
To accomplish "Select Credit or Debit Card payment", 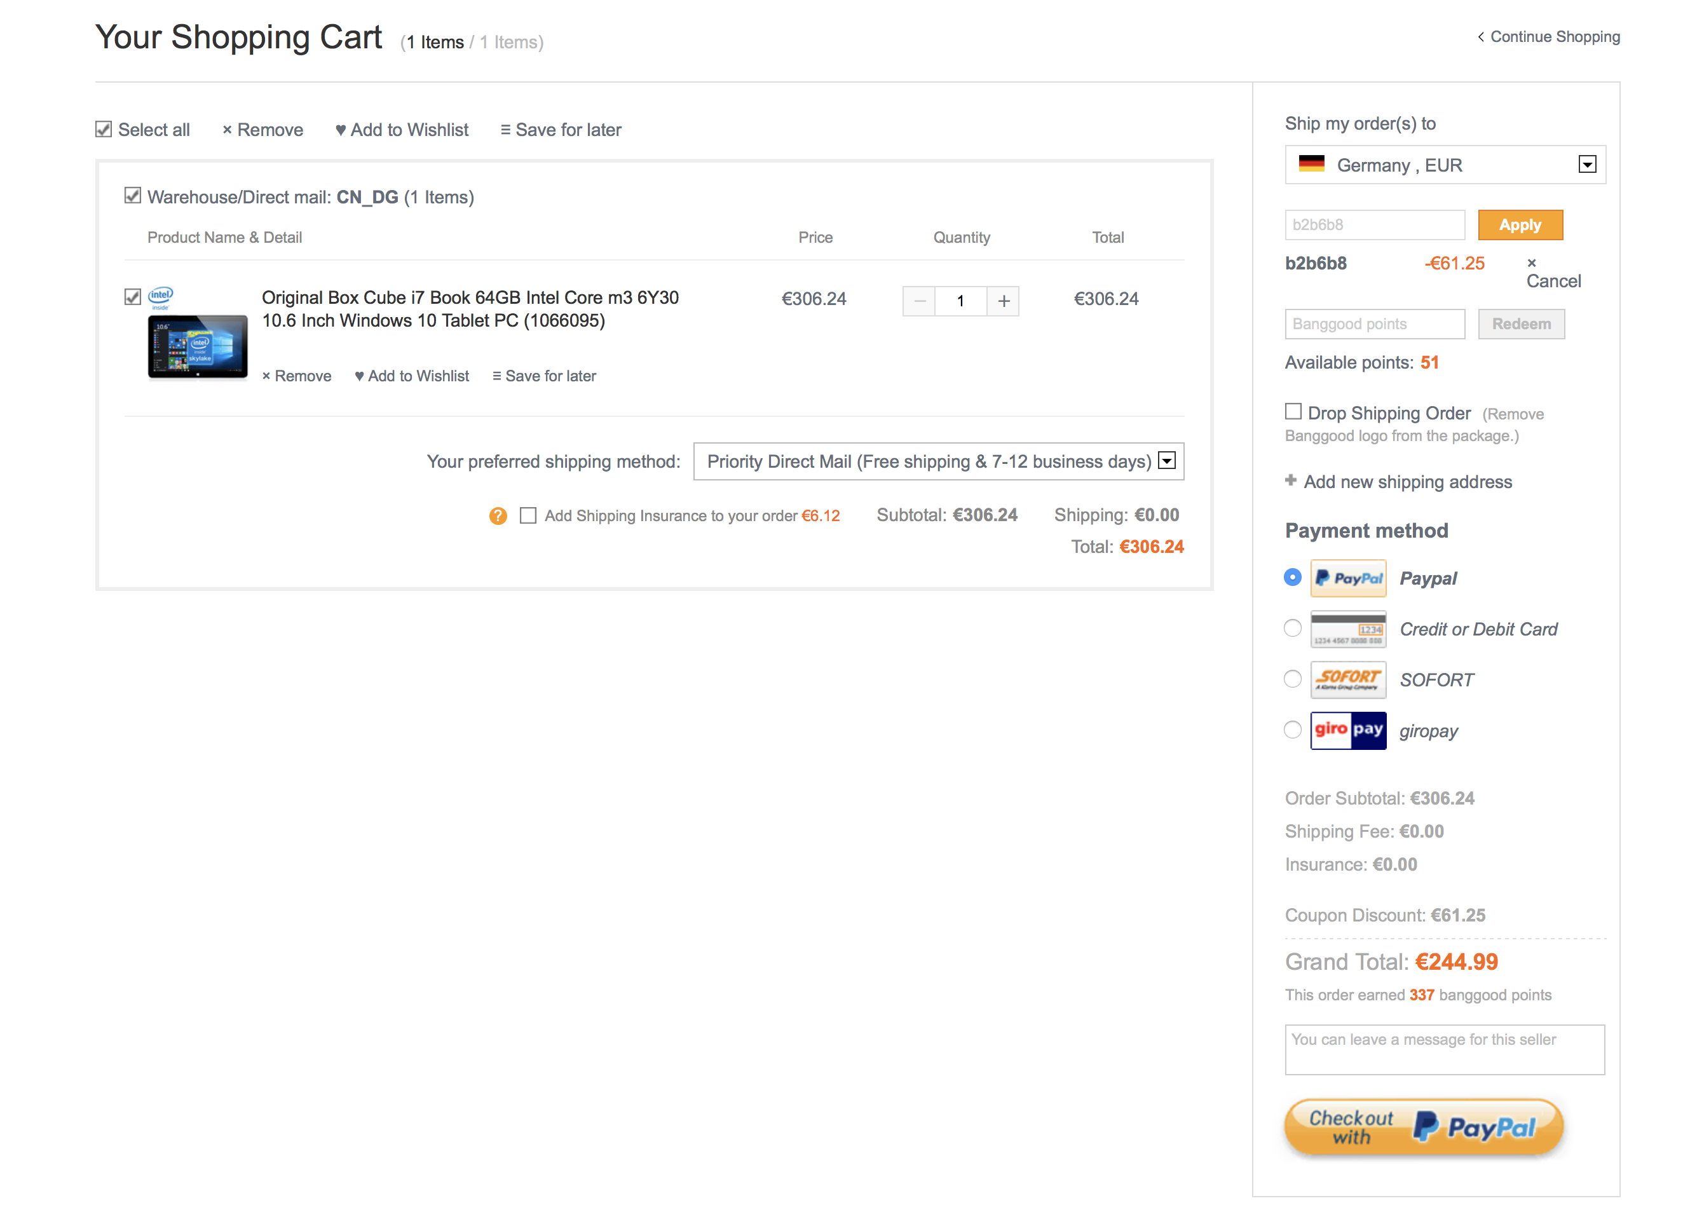I will pos(1292,629).
